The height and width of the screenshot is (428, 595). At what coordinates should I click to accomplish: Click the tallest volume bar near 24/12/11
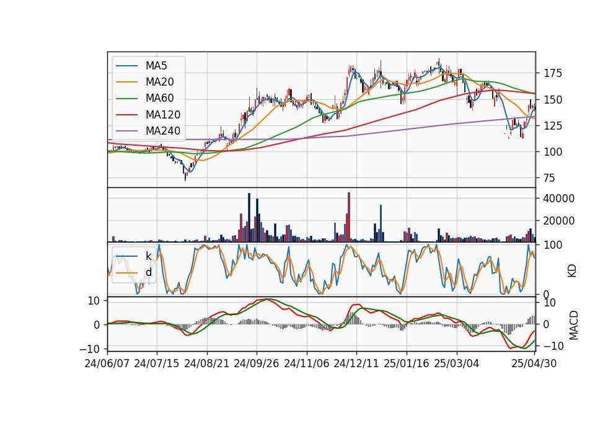(x=349, y=217)
